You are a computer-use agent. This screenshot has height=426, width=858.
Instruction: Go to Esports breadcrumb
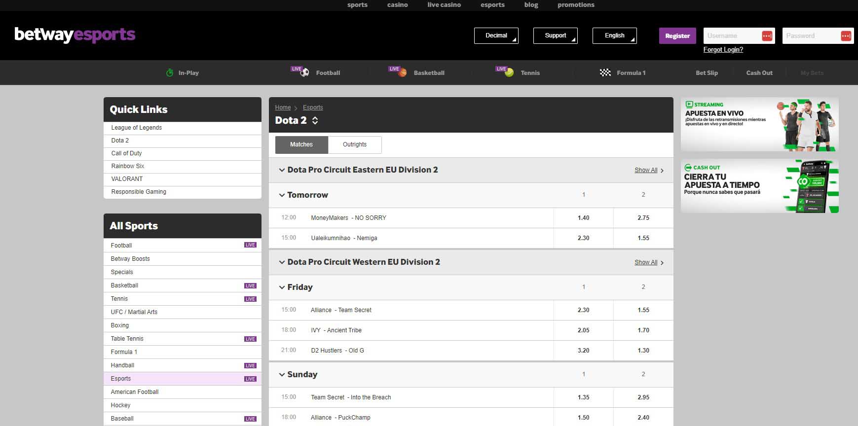point(313,107)
